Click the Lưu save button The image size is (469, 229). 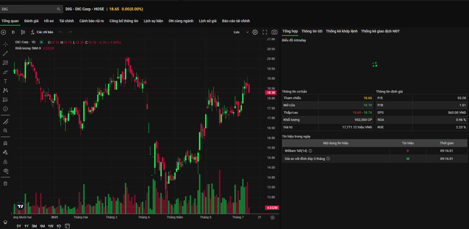(x=237, y=32)
